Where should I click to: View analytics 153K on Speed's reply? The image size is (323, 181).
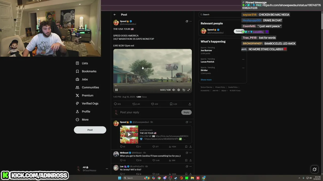click(x=173, y=147)
